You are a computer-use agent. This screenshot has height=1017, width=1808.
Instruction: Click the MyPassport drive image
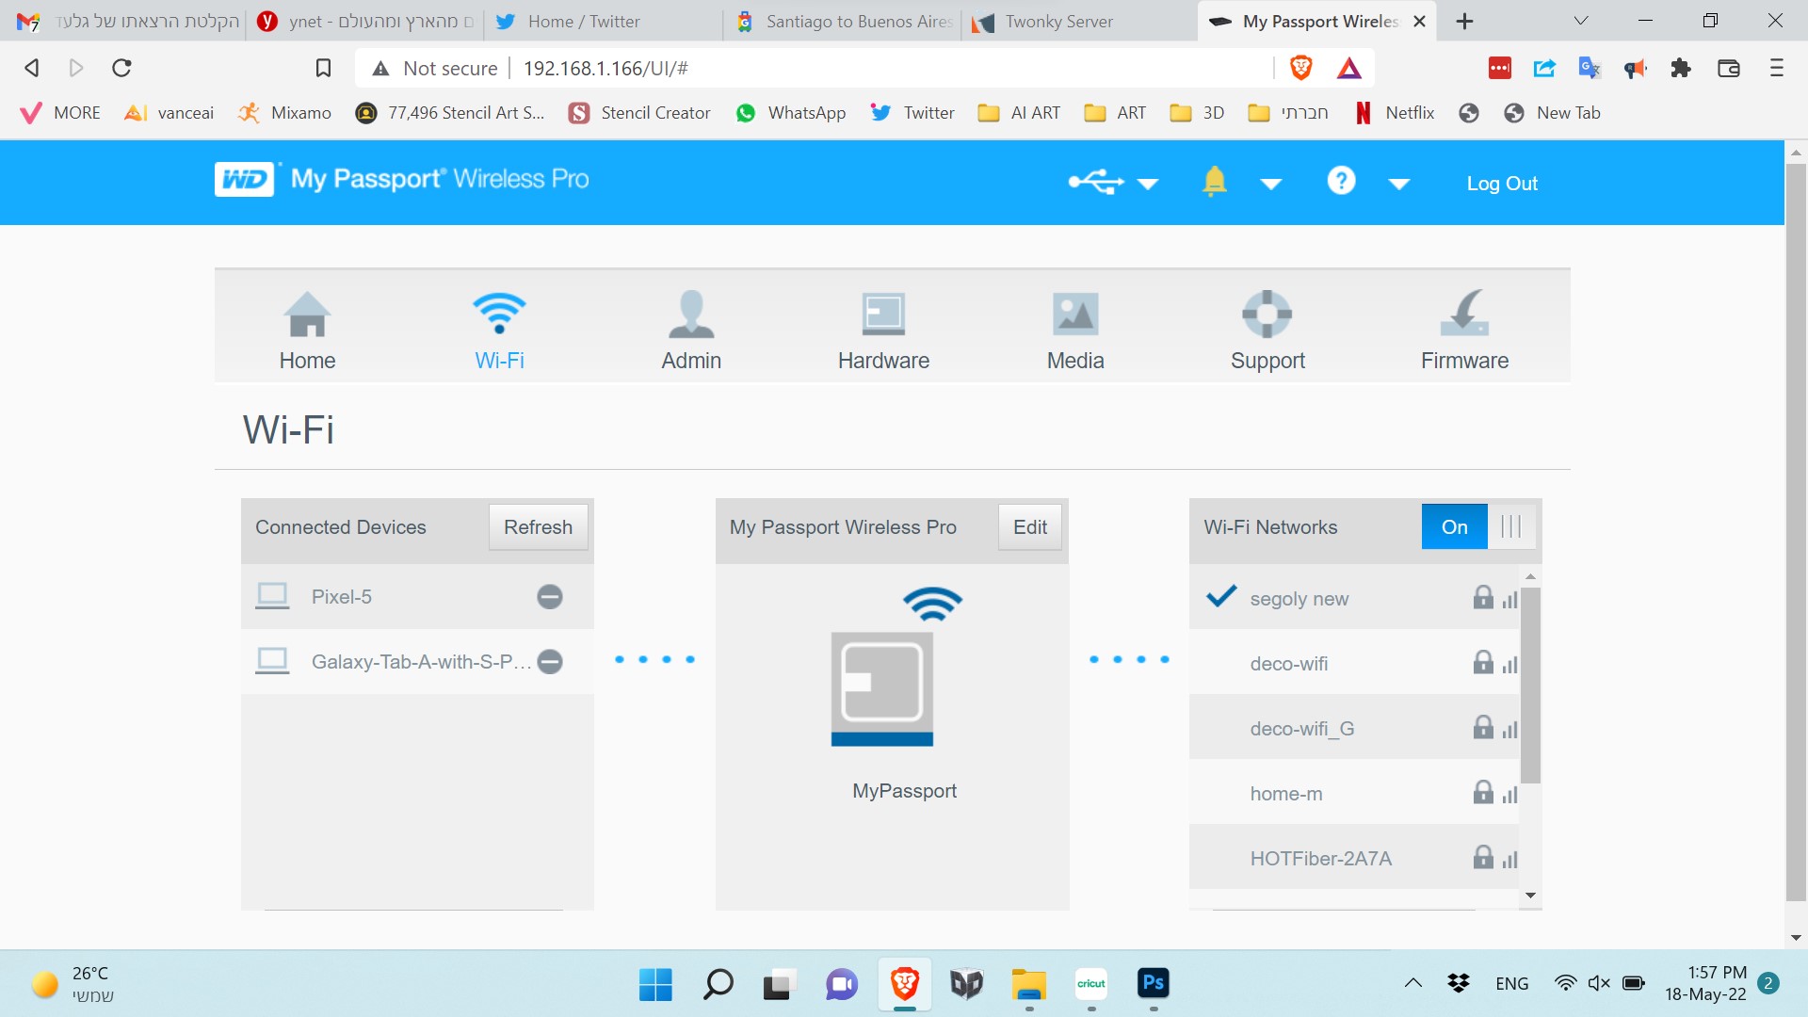(x=882, y=689)
